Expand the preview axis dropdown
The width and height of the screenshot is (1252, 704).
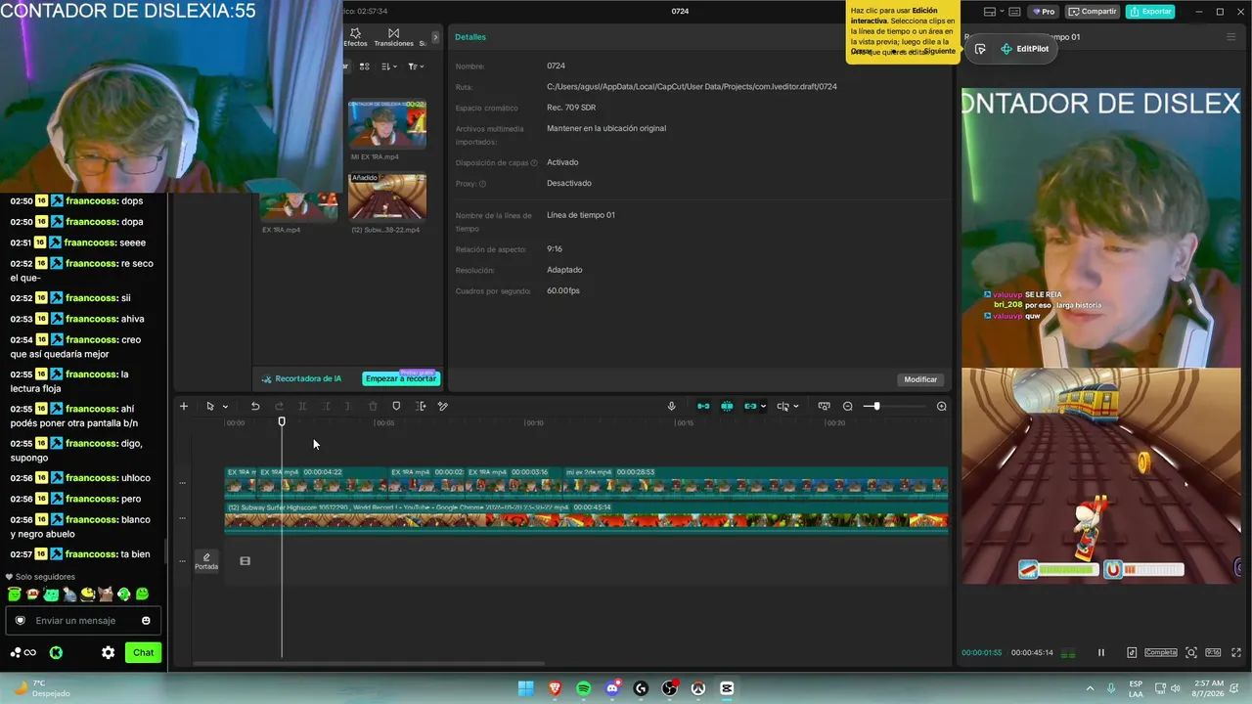point(796,407)
